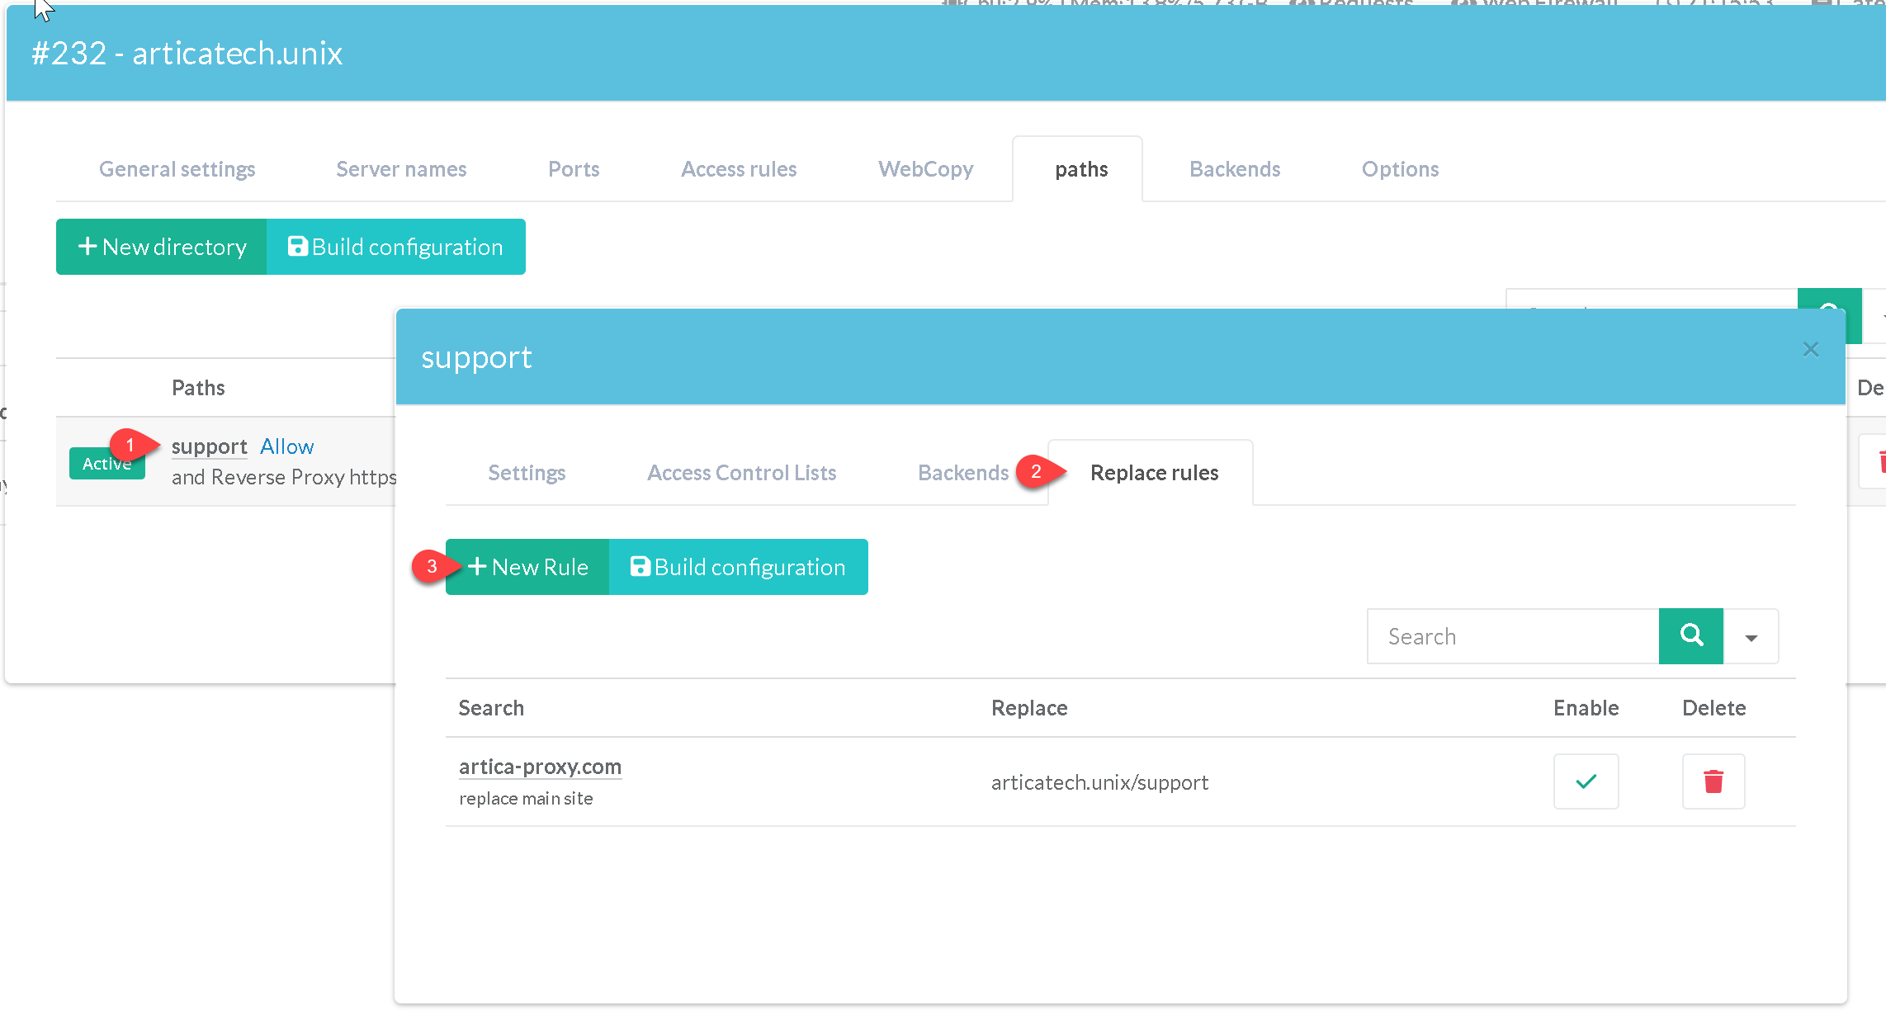Viewport: 1886px width, 1015px height.
Task: Click the red trash delete icon for artica-proxy.com
Action: point(1713,781)
